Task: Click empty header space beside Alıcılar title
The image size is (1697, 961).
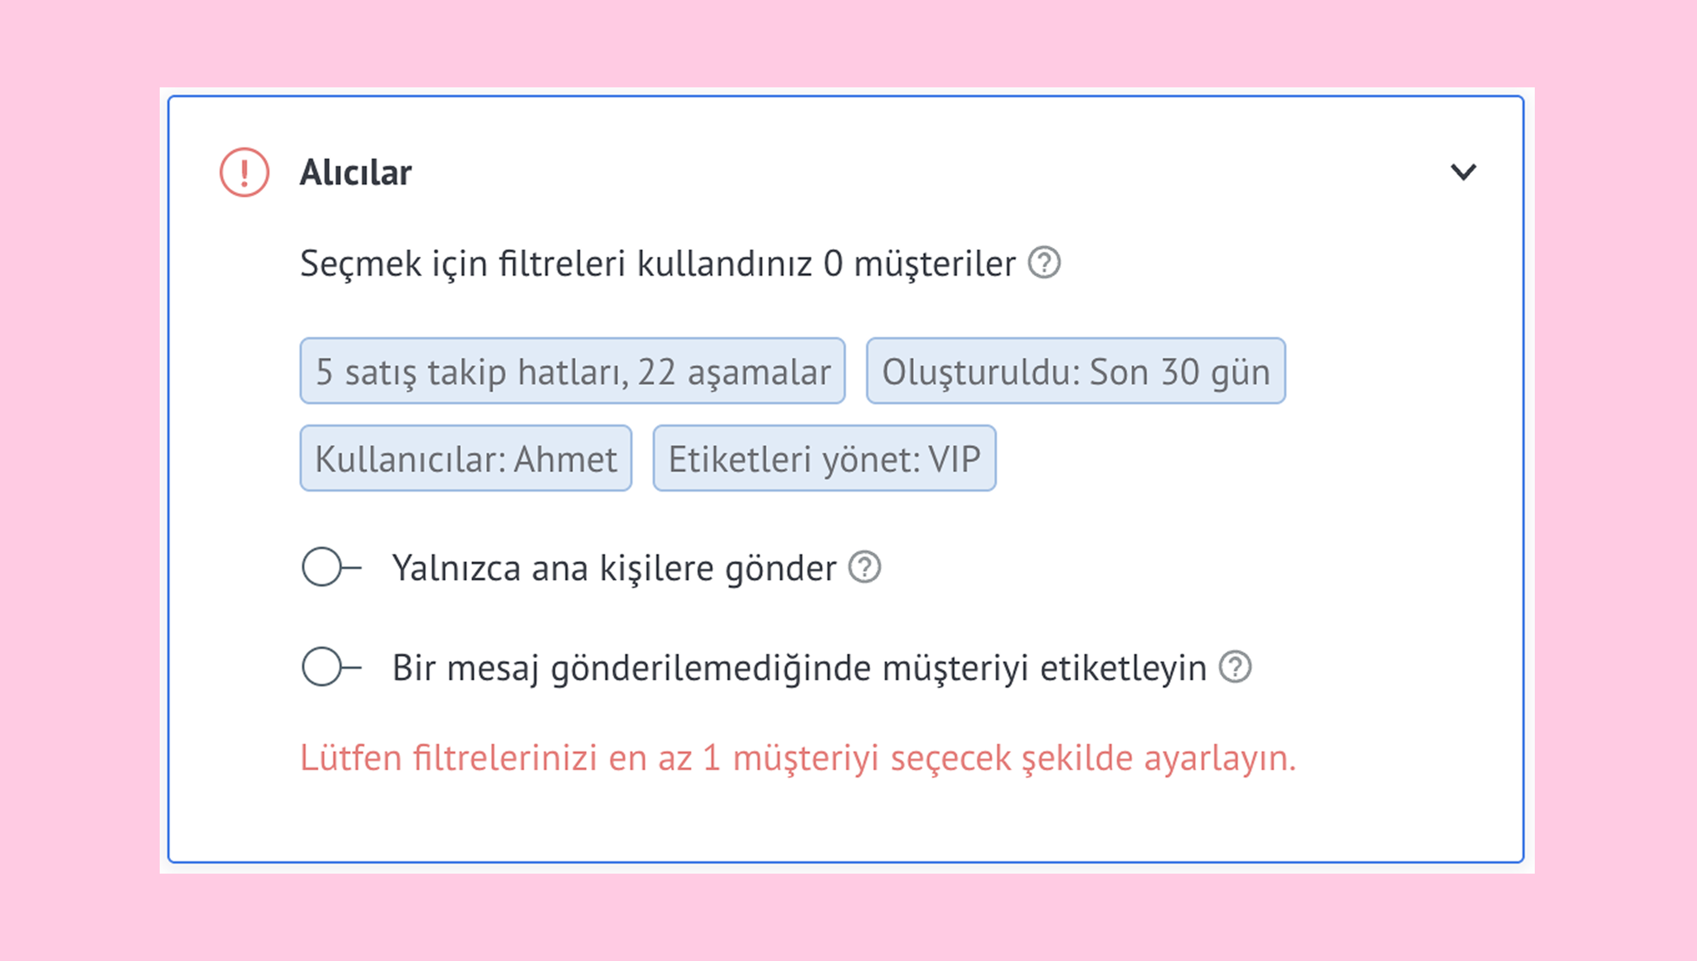Action: (924, 172)
